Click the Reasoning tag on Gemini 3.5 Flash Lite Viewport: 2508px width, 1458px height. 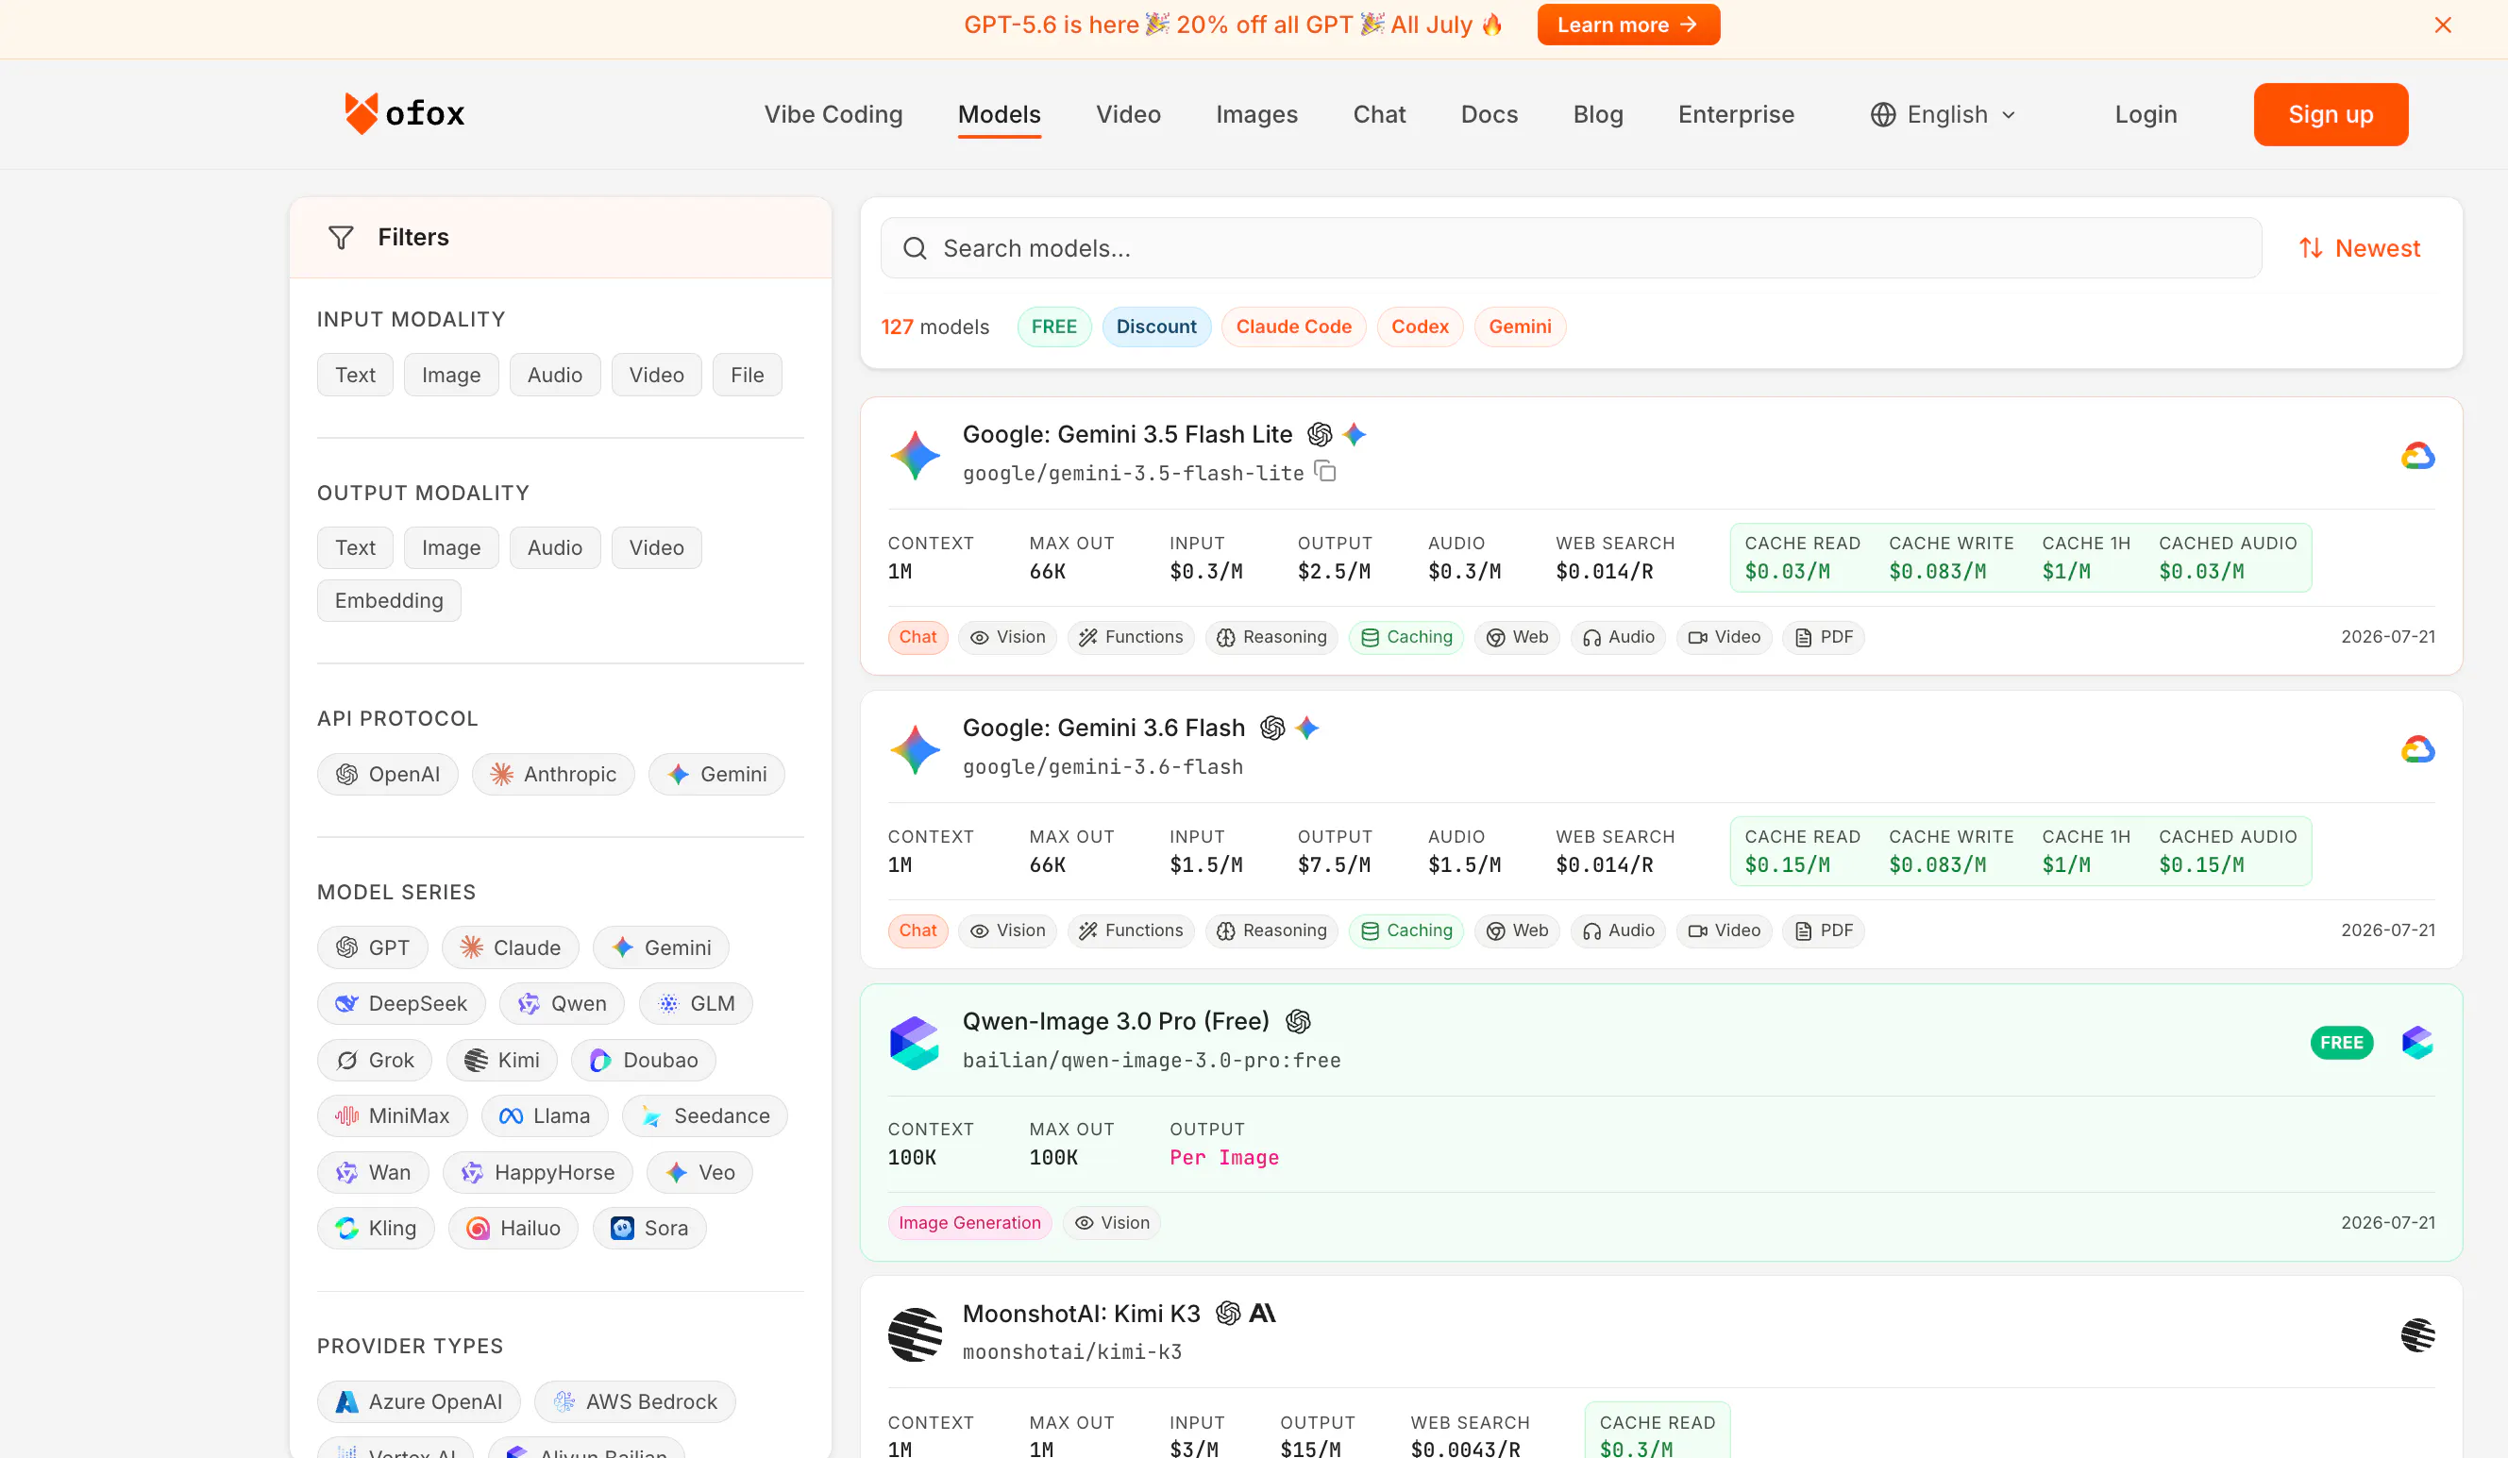1271,637
